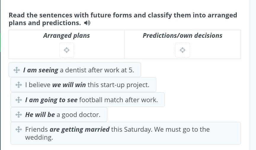Grab the drag handle of the wedding sentence
256x150 pixels.
click(x=18, y=129)
